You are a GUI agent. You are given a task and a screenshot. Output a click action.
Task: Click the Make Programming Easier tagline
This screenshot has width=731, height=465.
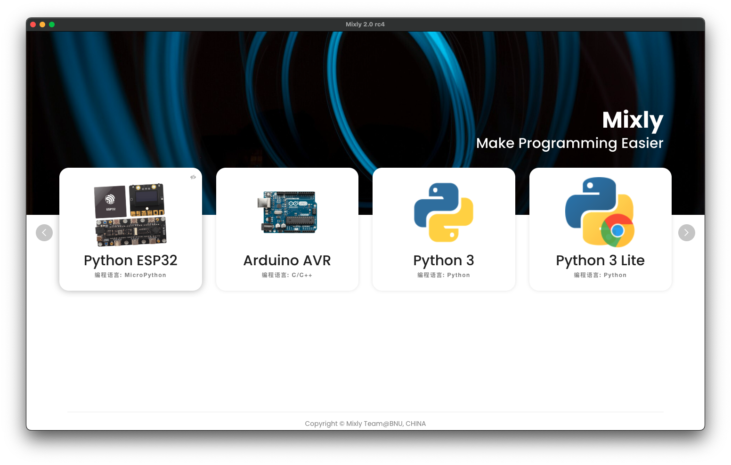[x=569, y=143]
